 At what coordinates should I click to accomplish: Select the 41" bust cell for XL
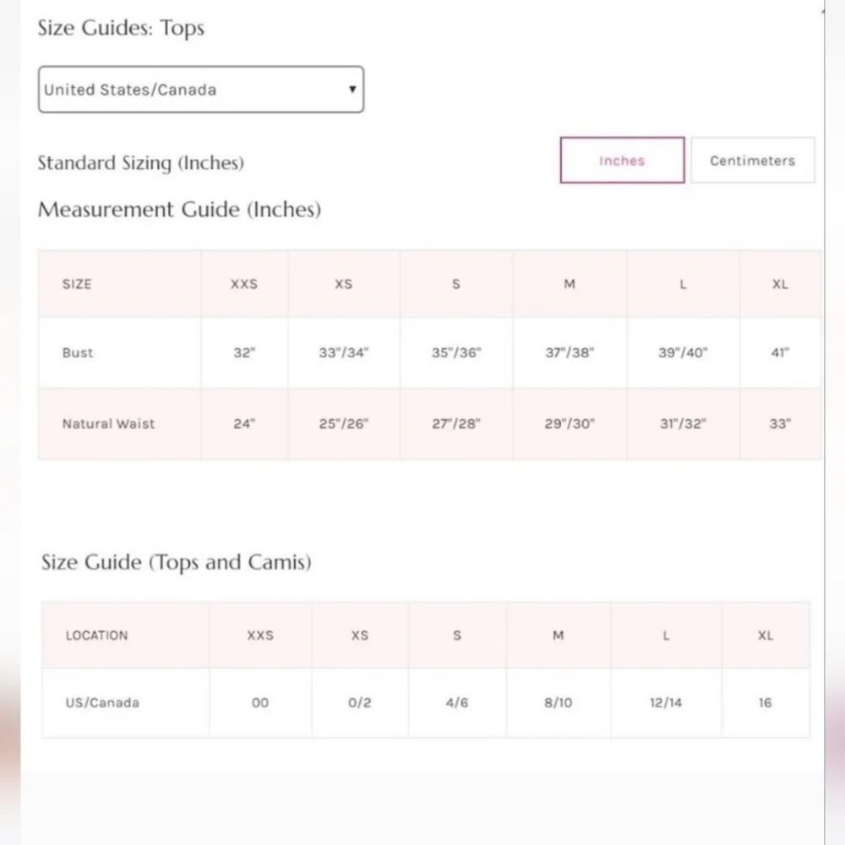click(780, 352)
